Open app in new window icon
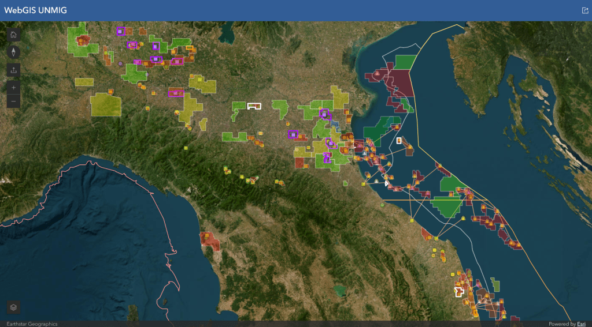This screenshot has height=327, width=592. tap(584, 10)
